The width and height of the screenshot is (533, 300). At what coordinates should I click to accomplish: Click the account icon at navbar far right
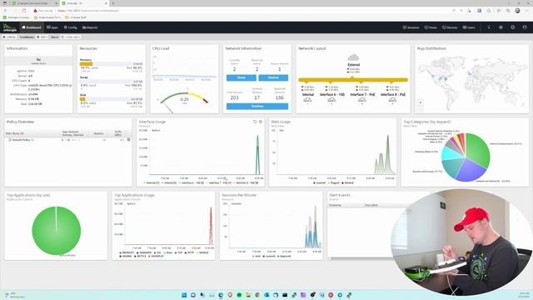pyautogui.click(x=525, y=27)
